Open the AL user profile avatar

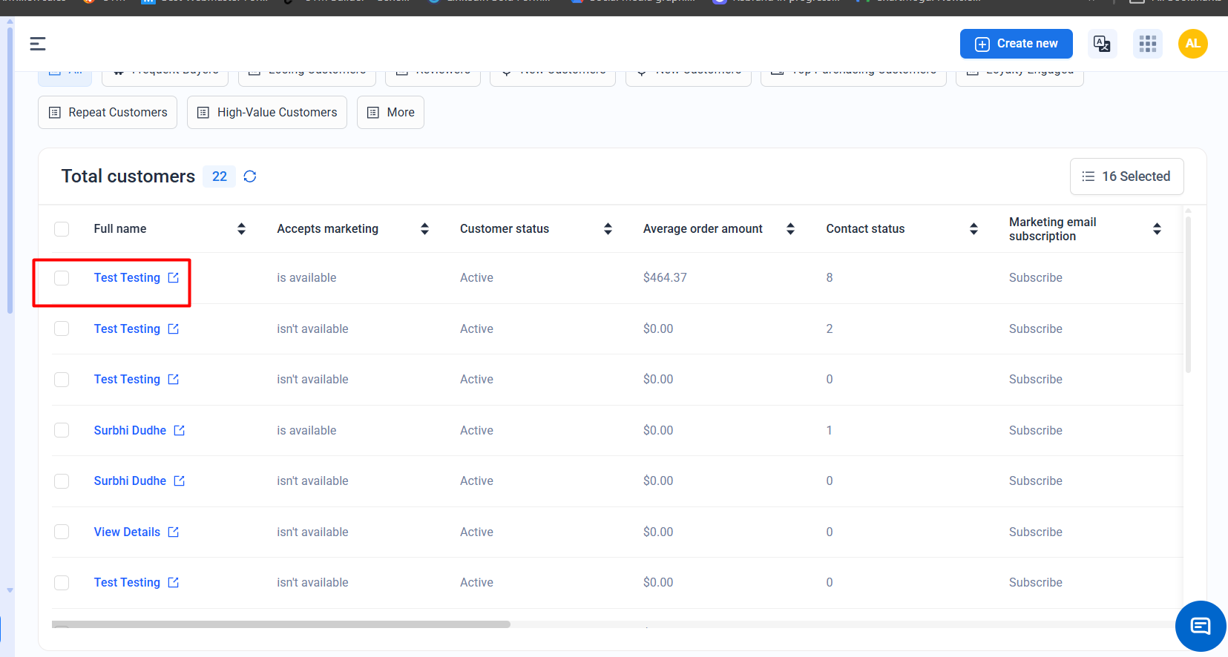click(1192, 44)
